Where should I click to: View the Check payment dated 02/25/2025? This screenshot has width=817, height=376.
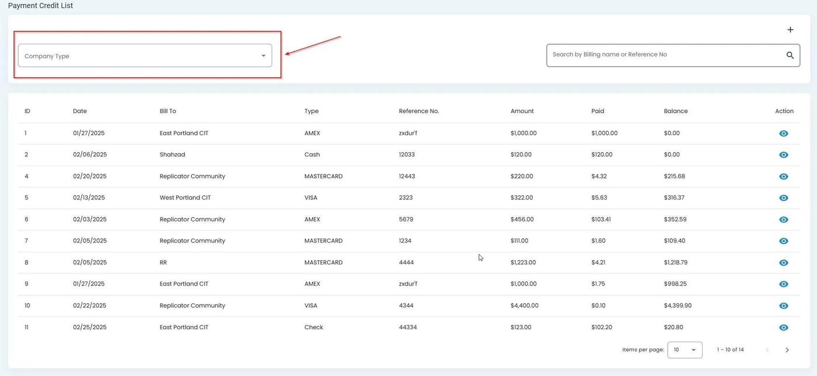coord(783,327)
